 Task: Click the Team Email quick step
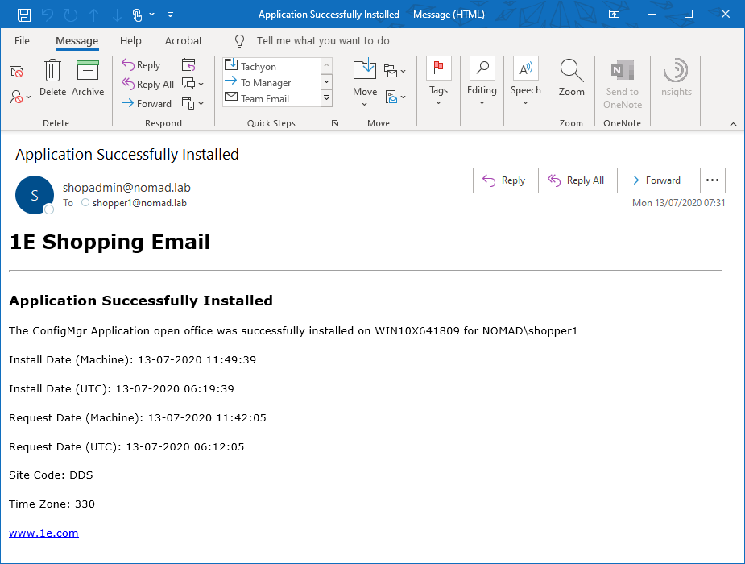(x=264, y=99)
